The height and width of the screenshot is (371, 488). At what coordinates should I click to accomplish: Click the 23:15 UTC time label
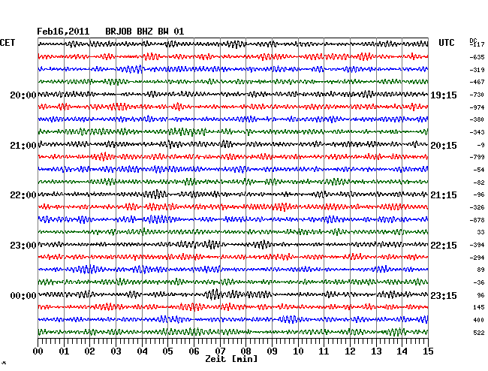coord(444,295)
